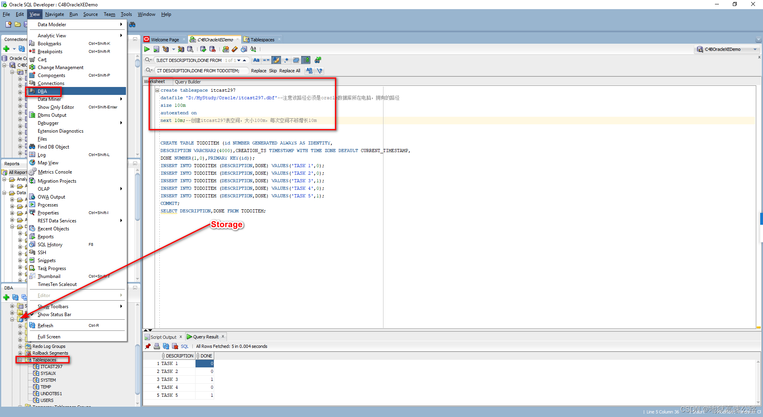This screenshot has height=417, width=763.
Task: Open the connection dropdown showing C4BOracleXEDemo
Action: point(727,49)
